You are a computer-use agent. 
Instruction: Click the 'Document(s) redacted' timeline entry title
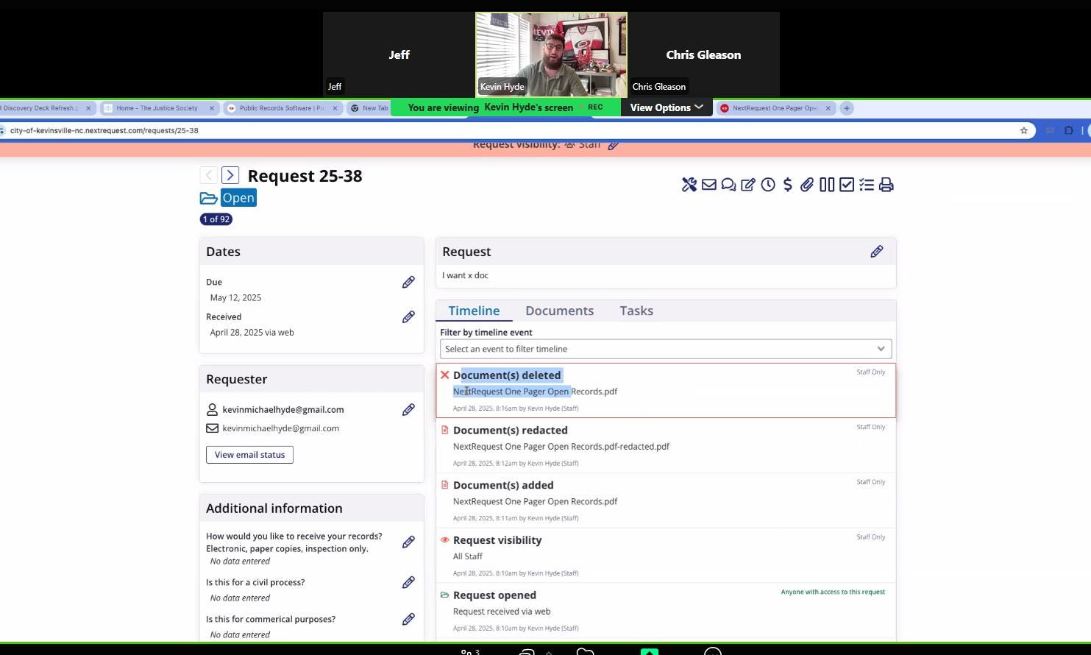pyautogui.click(x=511, y=431)
